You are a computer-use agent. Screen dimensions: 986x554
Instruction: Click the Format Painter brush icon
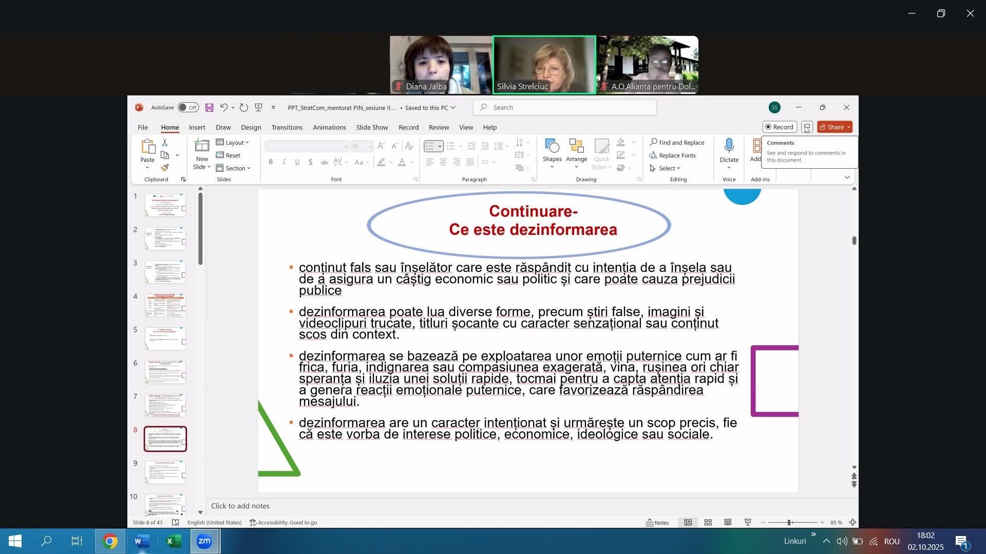pos(165,168)
